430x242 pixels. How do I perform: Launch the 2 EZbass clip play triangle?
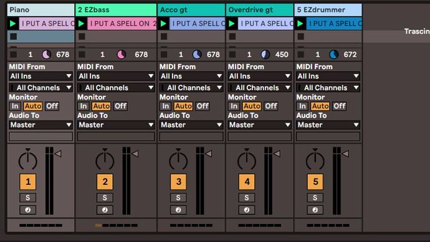[81, 24]
